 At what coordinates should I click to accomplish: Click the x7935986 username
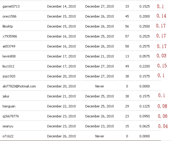click(10, 36)
